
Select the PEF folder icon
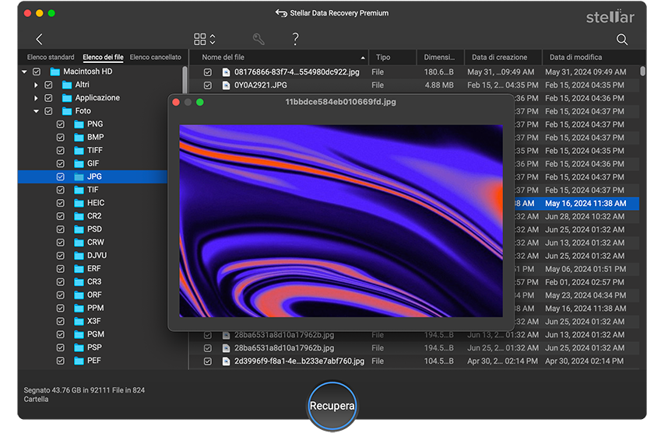point(79,361)
